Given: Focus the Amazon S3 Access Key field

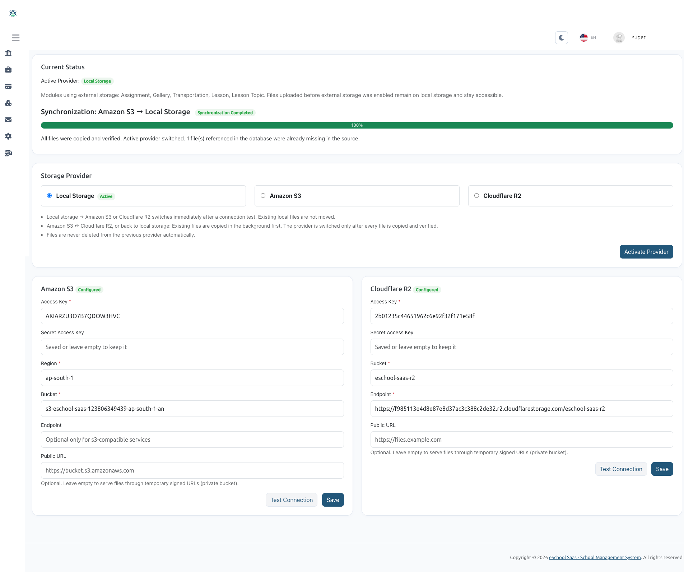Looking at the screenshot, I should [x=192, y=316].
